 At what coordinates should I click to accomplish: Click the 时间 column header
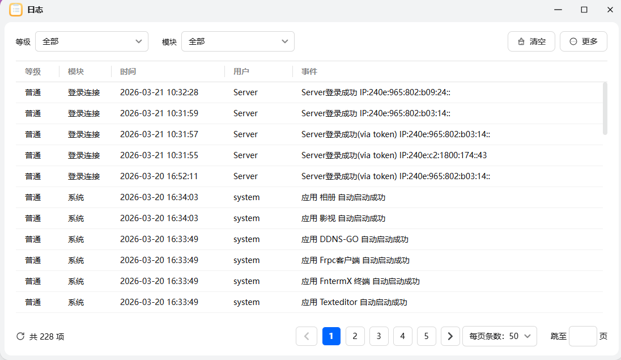coord(128,71)
